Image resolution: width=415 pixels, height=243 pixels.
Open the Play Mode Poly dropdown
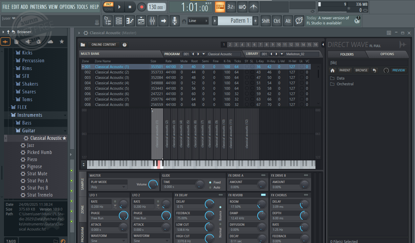[x=108, y=187]
